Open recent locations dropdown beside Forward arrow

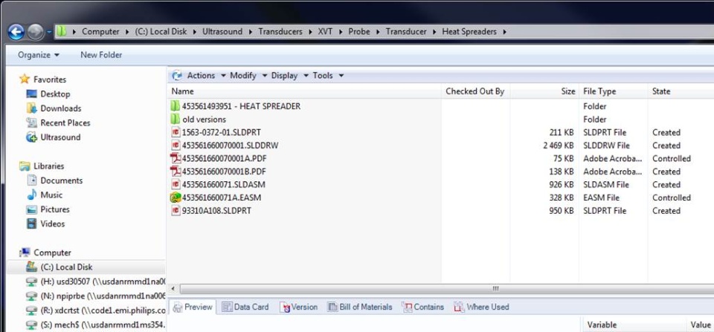click(x=49, y=32)
